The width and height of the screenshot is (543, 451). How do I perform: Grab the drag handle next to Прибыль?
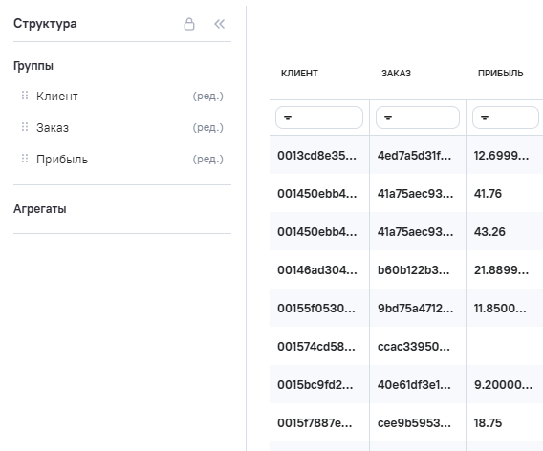[25, 159]
